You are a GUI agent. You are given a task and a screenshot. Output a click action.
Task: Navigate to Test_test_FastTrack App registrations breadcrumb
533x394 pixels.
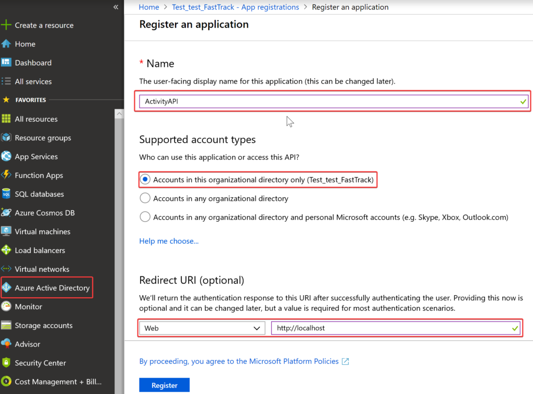tap(235, 7)
